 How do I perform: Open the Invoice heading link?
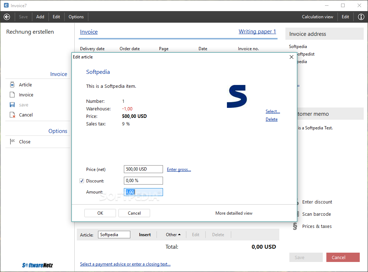(89, 32)
